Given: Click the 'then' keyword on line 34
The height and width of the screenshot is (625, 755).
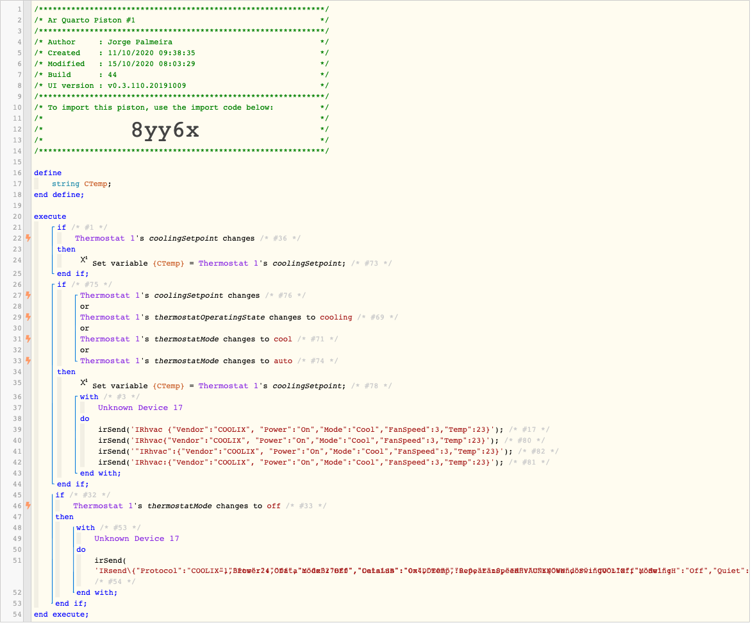Looking at the screenshot, I should point(66,372).
